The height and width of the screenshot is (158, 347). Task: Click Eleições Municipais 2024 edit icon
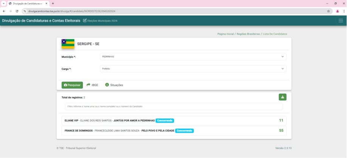pos(85,20)
